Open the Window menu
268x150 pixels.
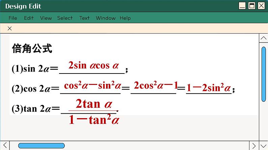(105, 18)
